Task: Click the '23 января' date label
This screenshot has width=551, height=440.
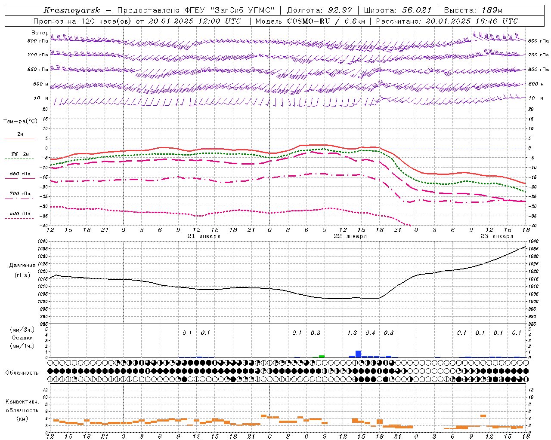Action: coord(497,236)
